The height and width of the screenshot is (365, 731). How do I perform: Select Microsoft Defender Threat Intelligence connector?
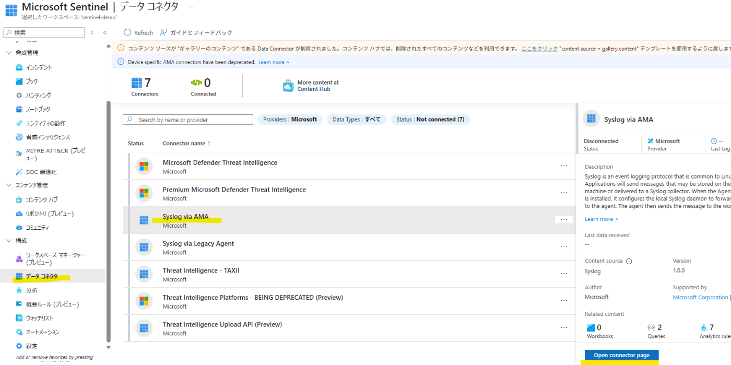pos(349,167)
